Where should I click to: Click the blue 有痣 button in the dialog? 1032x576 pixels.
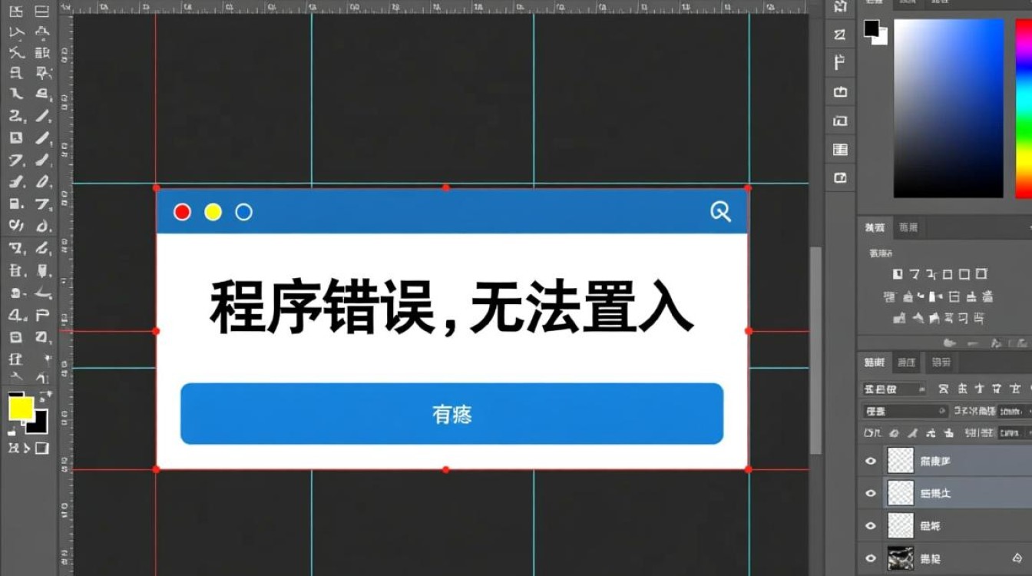pyautogui.click(x=451, y=414)
